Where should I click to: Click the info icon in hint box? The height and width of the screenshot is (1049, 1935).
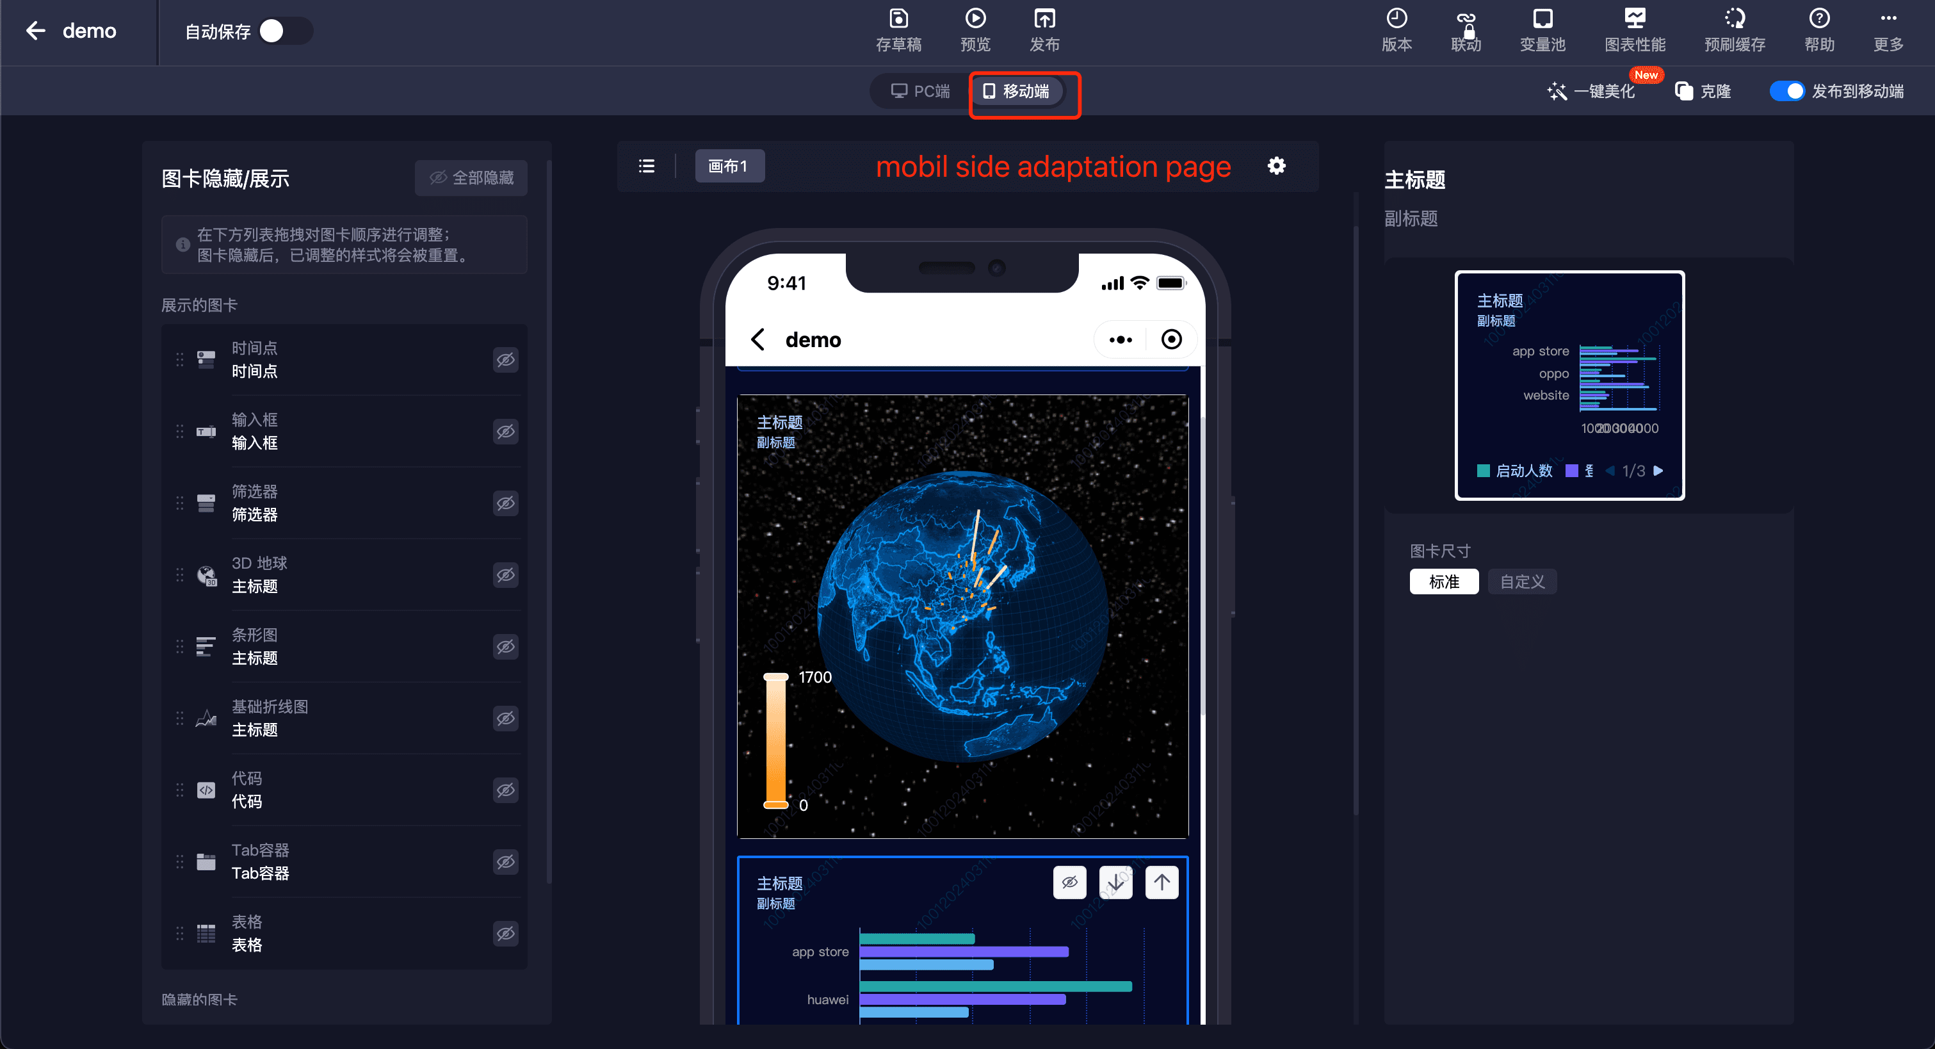(182, 244)
